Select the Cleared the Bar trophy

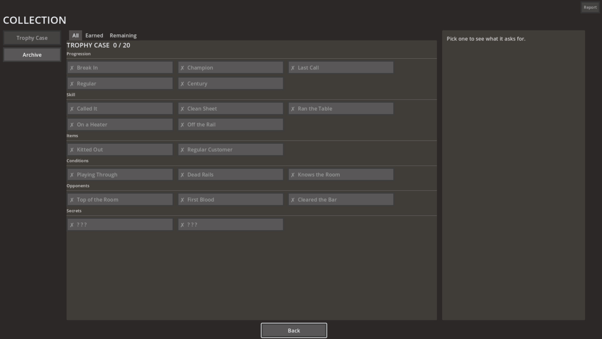[x=341, y=200]
